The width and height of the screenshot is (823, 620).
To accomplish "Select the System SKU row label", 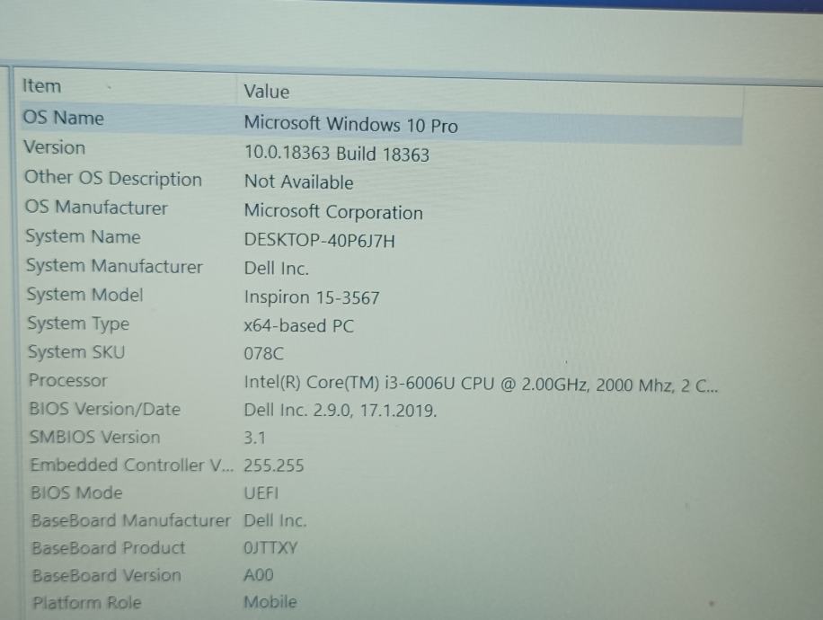I will [76, 351].
